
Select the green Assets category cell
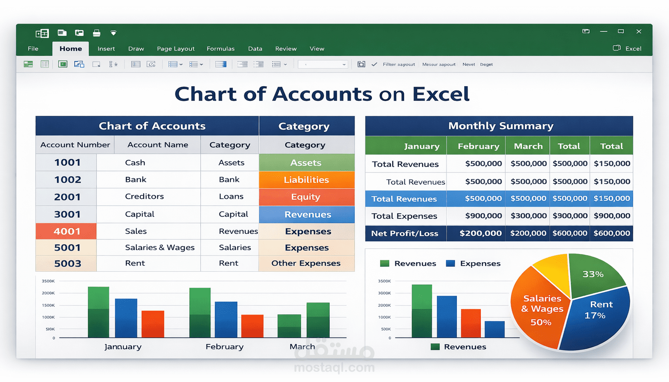[x=307, y=162]
